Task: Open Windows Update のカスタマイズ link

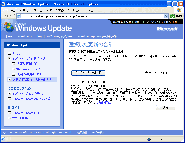Action: 31,99
